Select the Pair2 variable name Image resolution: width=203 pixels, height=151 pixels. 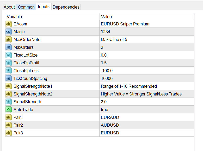[x=18, y=125]
